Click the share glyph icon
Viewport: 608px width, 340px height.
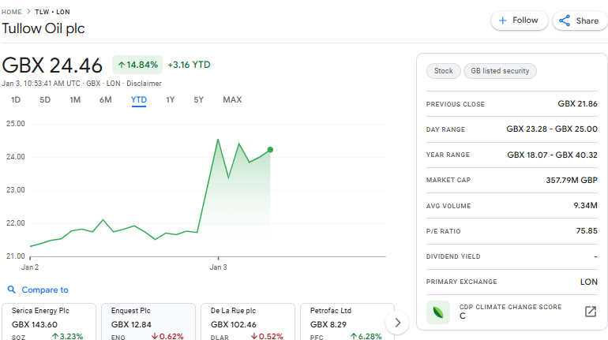click(x=565, y=21)
